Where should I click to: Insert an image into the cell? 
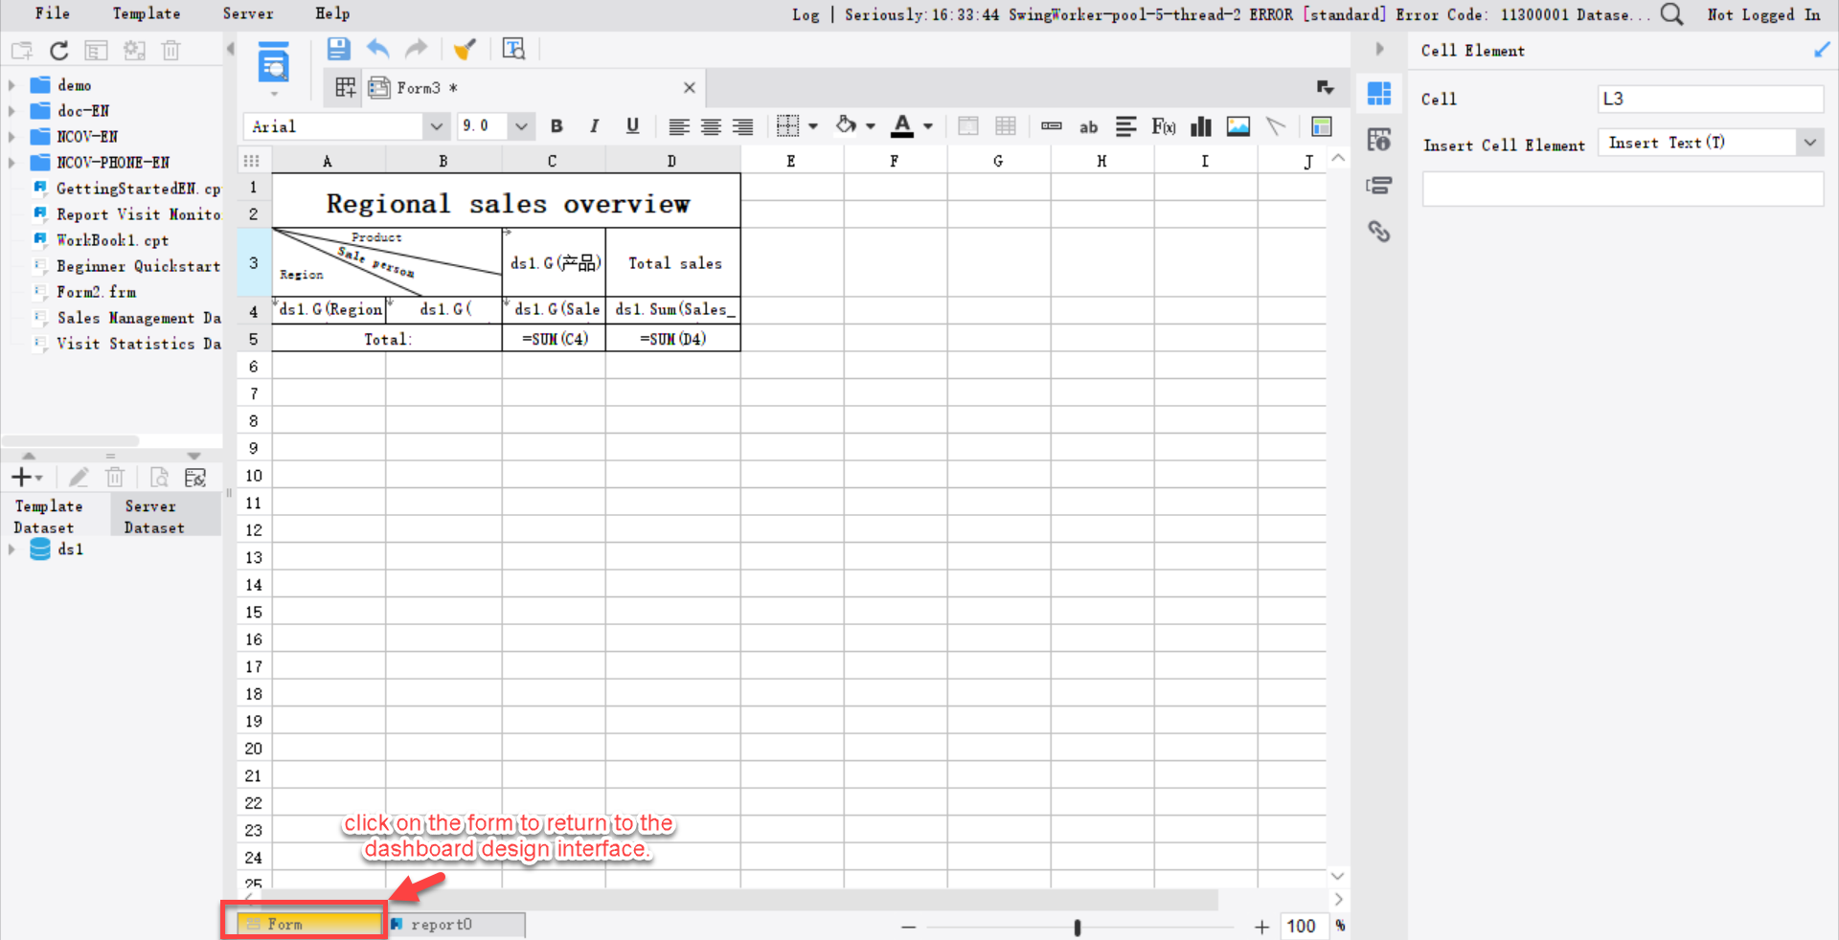(x=1238, y=126)
